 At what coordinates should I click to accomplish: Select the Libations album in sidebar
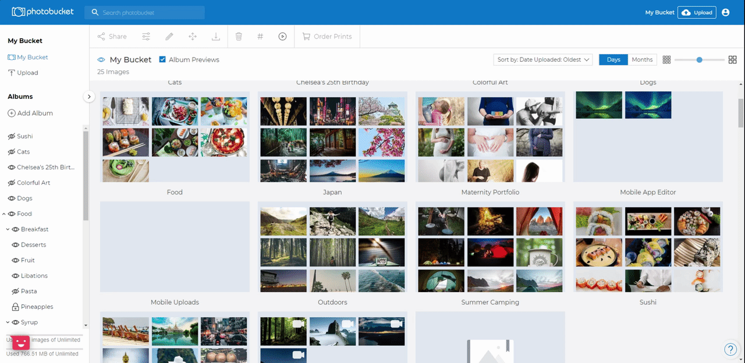pyautogui.click(x=34, y=276)
